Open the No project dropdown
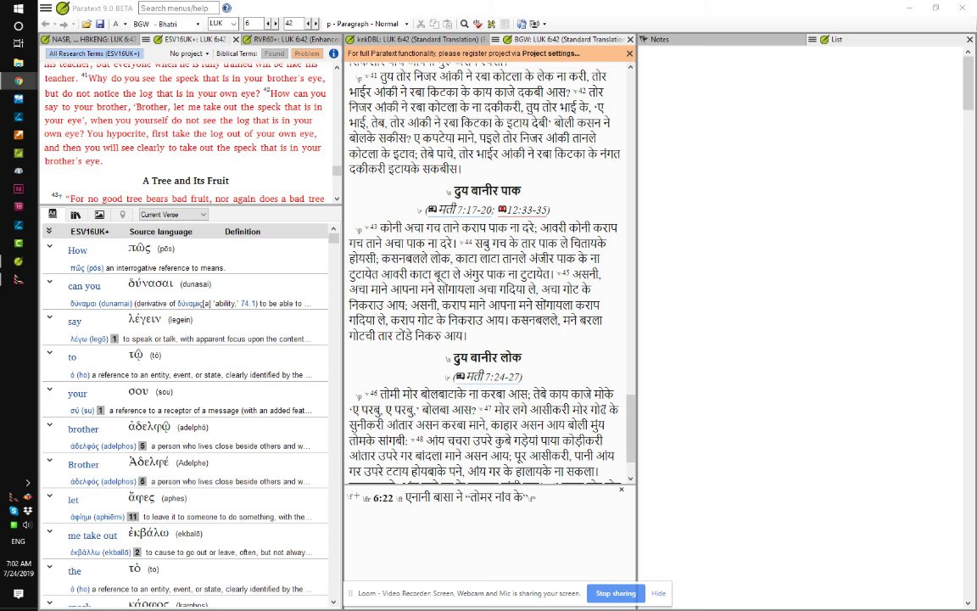The height and width of the screenshot is (611, 977). pyautogui.click(x=189, y=53)
